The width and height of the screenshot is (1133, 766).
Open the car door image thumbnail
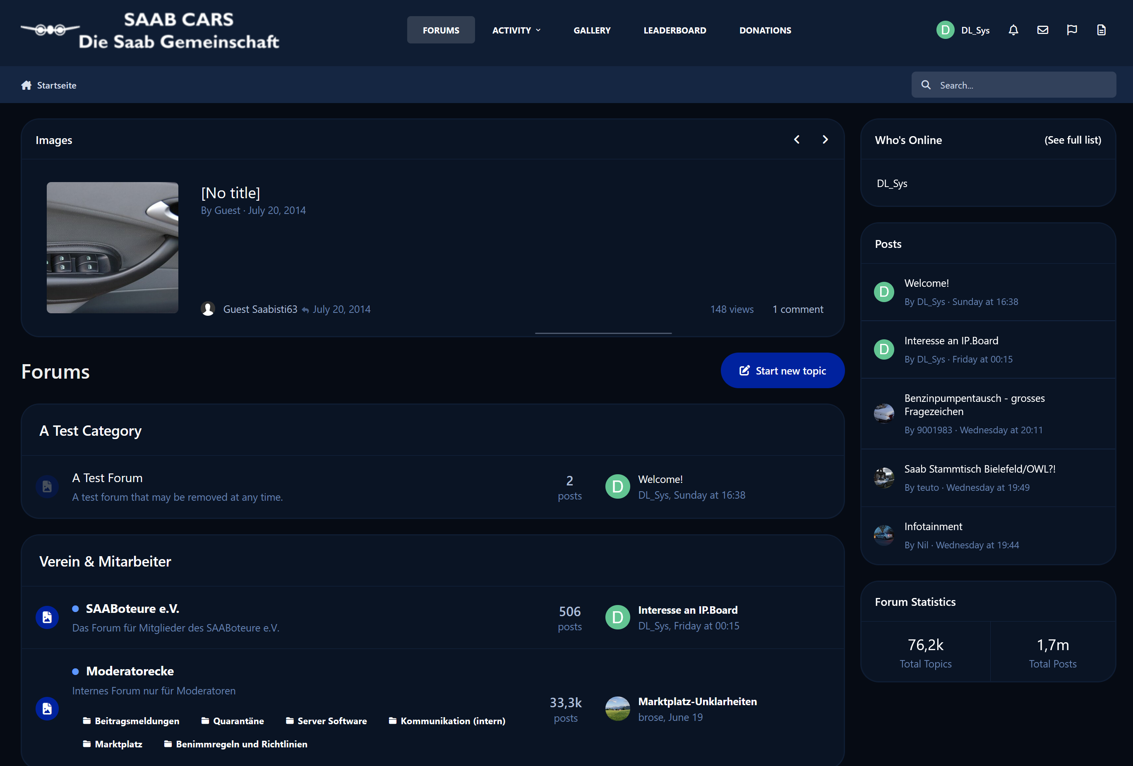point(113,248)
